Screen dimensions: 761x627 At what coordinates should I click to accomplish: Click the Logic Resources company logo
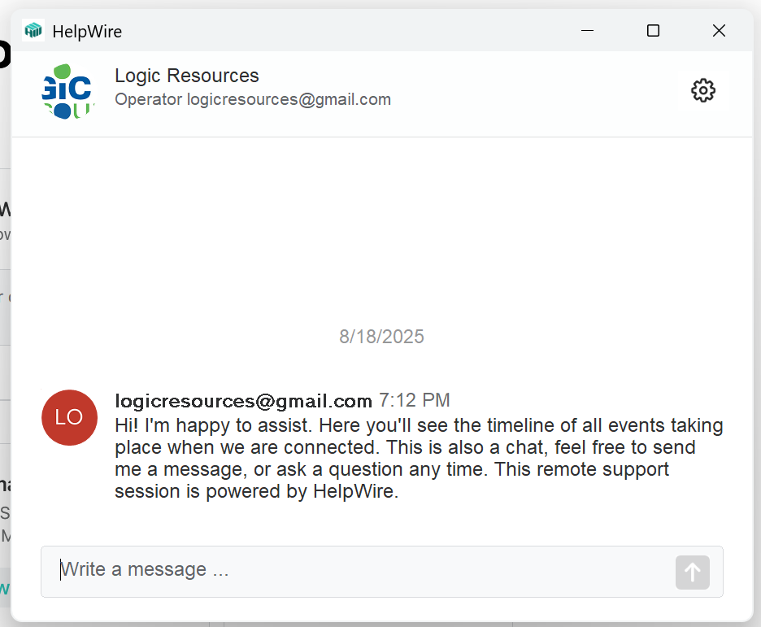[x=67, y=91]
